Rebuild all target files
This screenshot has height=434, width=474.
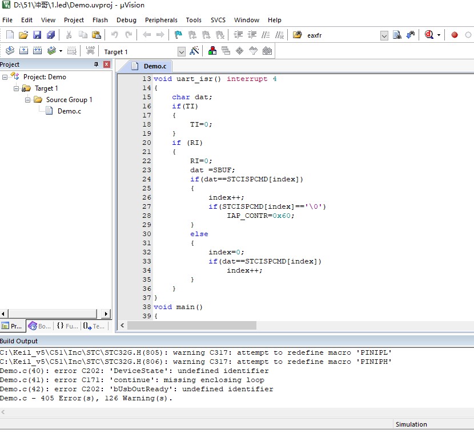[38, 50]
